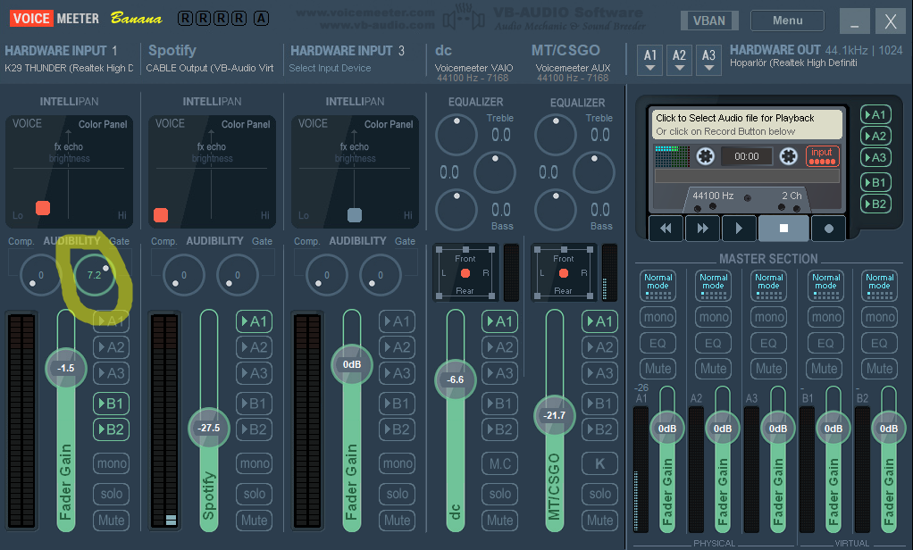The width and height of the screenshot is (913, 550).
Task: Toggle mono on Spotify strip
Action: click(254, 463)
